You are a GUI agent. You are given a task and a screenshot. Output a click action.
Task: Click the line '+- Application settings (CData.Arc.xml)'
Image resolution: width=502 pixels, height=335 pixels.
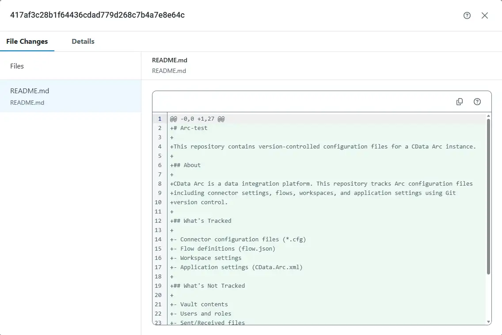tap(236, 267)
